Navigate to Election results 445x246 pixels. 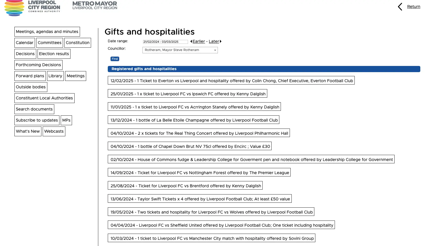(54, 54)
